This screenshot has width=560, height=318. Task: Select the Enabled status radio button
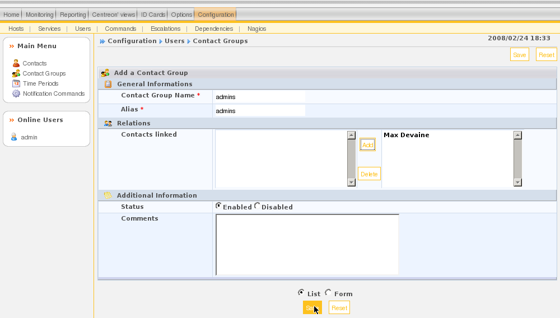point(218,206)
